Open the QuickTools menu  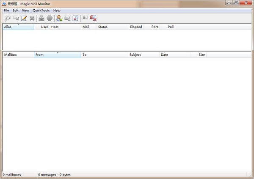click(x=41, y=11)
